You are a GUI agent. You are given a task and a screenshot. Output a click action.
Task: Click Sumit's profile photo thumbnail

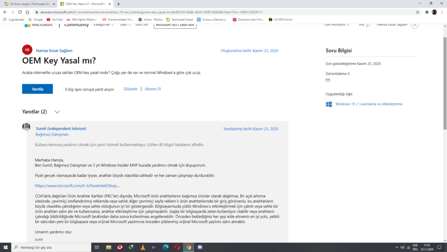(x=26, y=127)
